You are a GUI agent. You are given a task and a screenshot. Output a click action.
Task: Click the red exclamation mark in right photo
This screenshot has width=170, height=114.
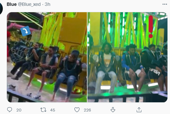(151, 26)
